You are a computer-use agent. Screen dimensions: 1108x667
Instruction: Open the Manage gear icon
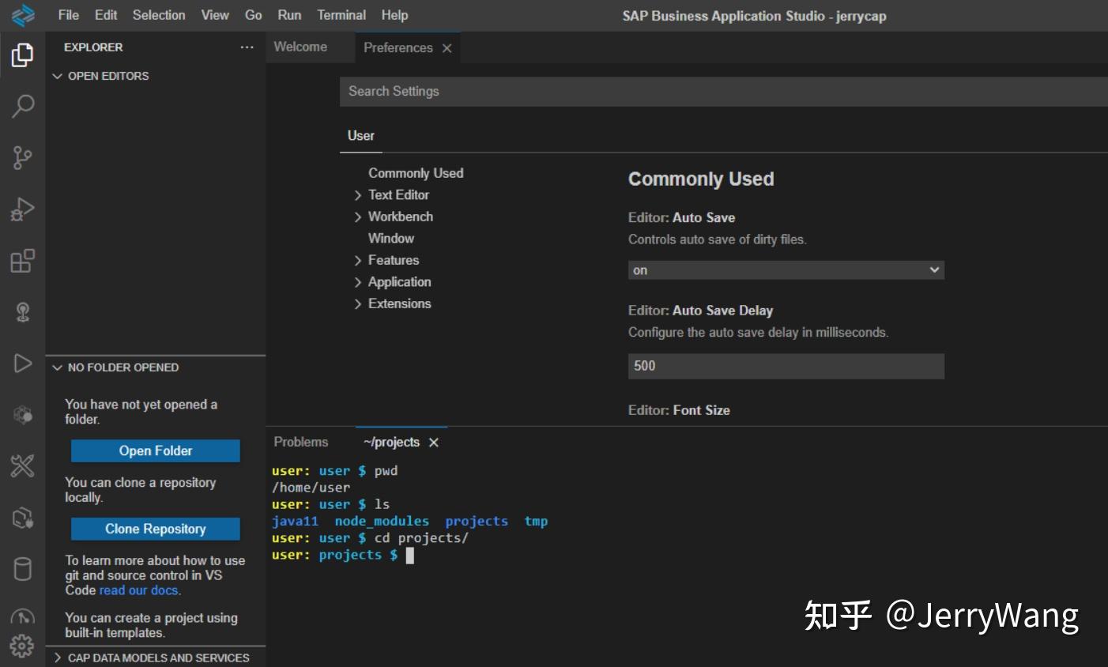[22, 646]
